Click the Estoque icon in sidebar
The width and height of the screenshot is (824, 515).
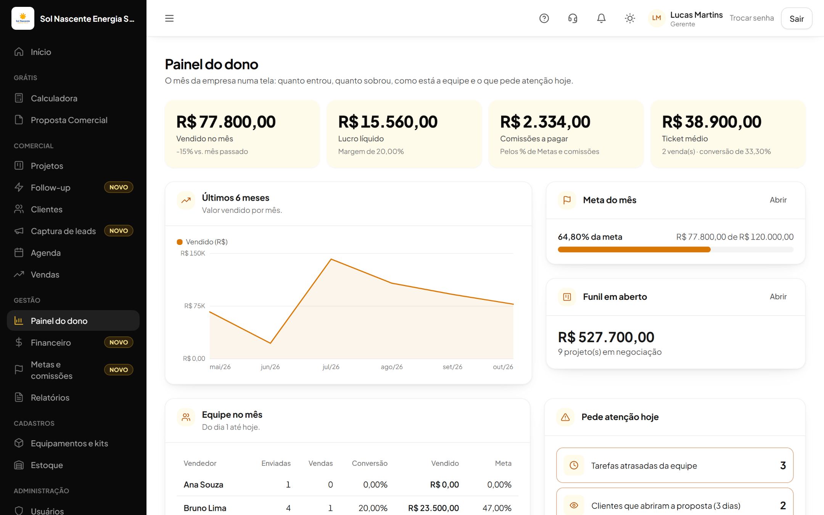(19, 465)
